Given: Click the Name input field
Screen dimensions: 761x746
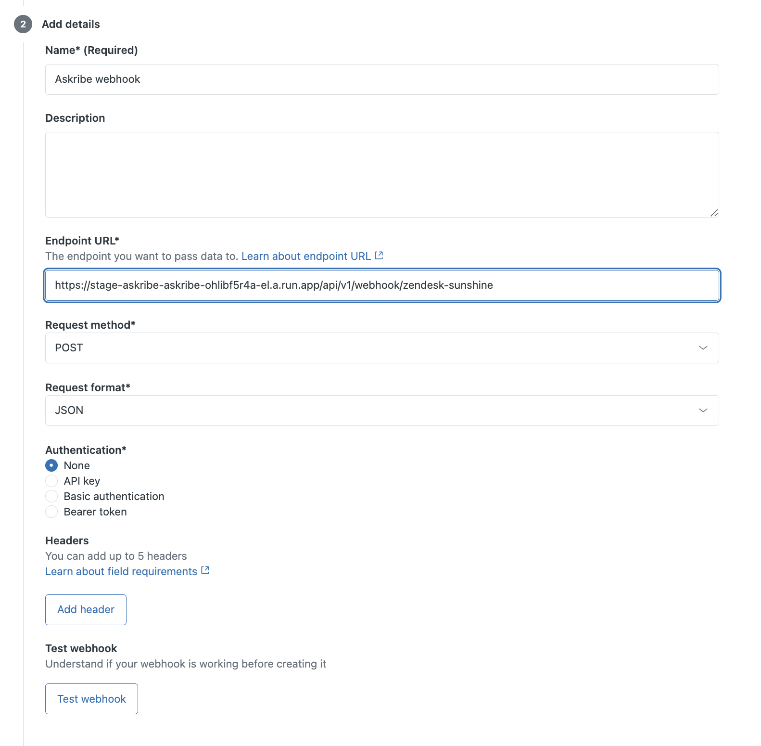Looking at the screenshot, I should 382,79.
